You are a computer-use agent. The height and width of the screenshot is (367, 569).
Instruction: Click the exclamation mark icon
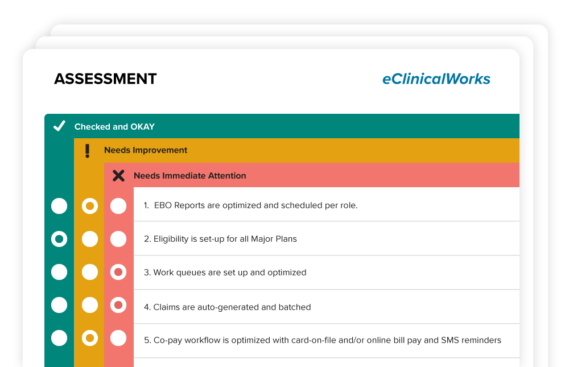click(x=87, y=151)
